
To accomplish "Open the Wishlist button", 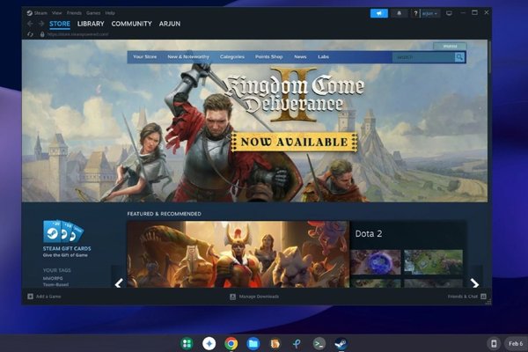I will click(450, 46).
